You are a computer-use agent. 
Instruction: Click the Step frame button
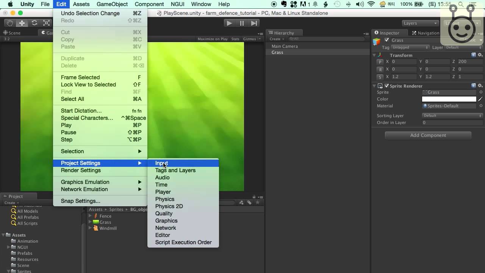click(254, 23)
